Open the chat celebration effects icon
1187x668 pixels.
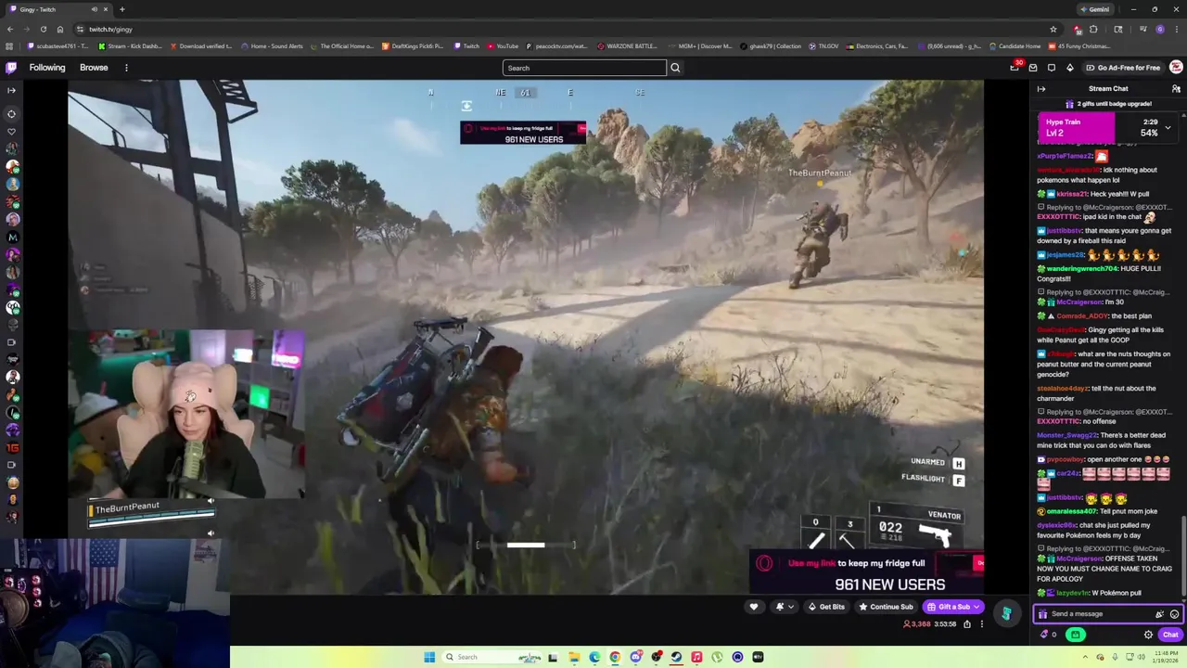1159,614
